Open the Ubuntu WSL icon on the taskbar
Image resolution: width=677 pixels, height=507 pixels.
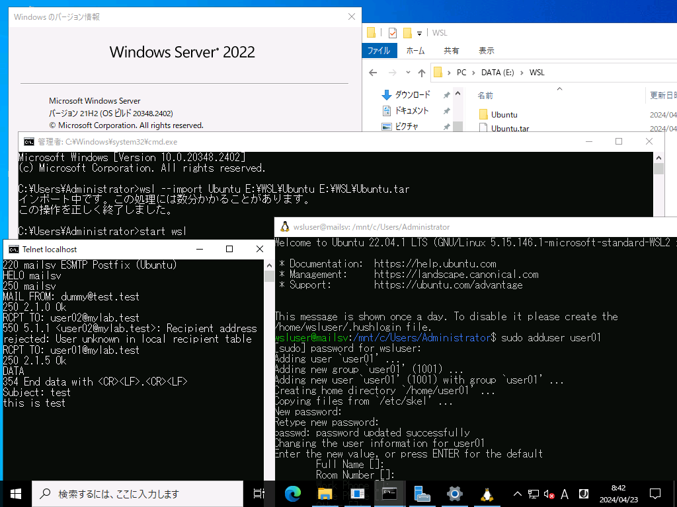pyautogui.click(x=486, y=492)
